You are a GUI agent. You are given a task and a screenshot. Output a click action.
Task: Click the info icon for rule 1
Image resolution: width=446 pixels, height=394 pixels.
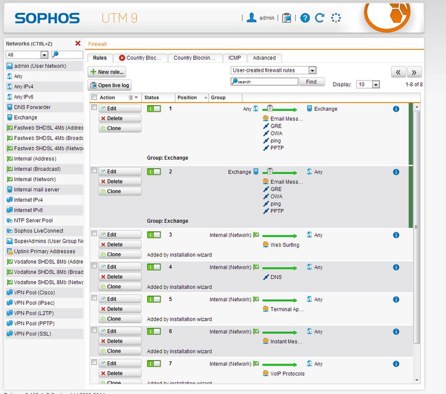(396, 109)
